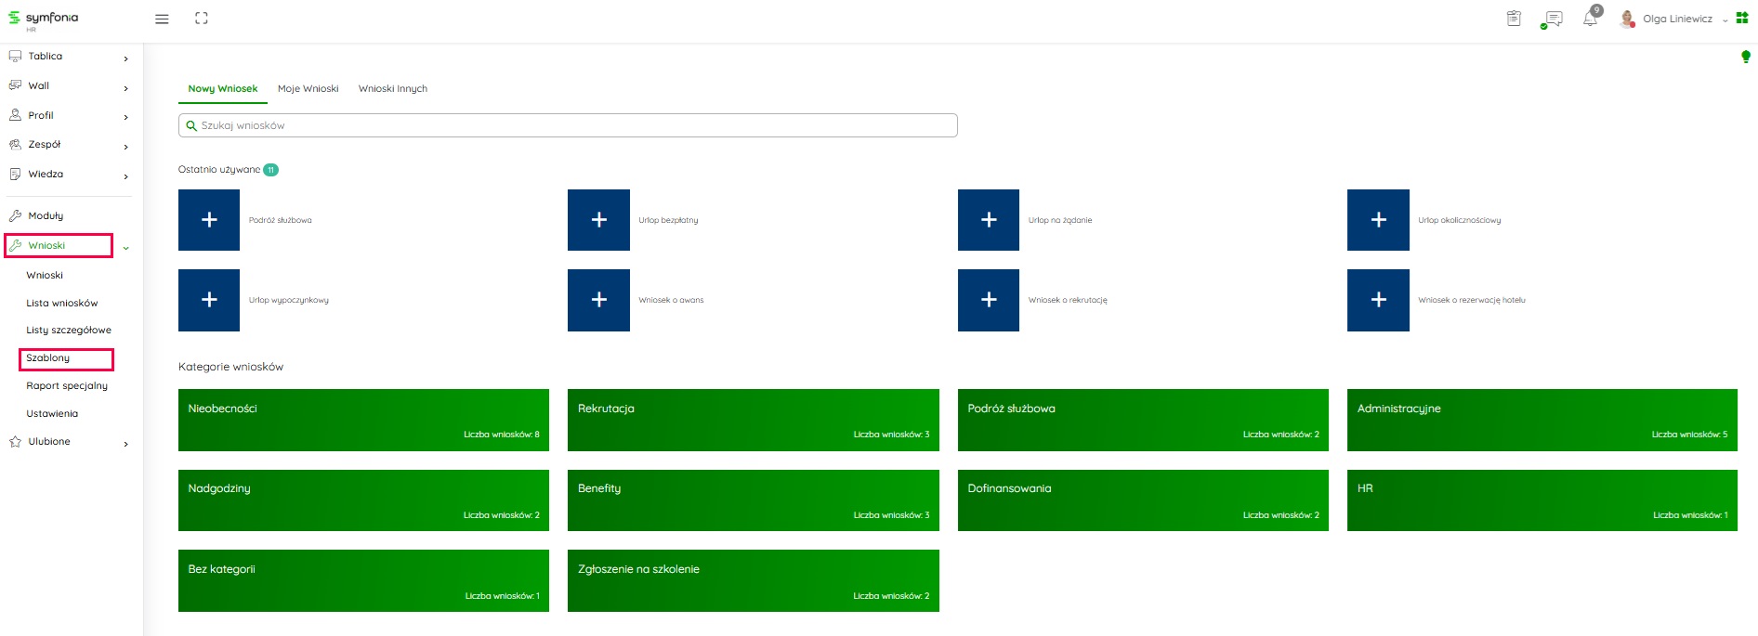The height and width of the screenshot is (636, 1758).
Task: Click plus icon for Urlop na żądanie
Action: click(989, 220)
